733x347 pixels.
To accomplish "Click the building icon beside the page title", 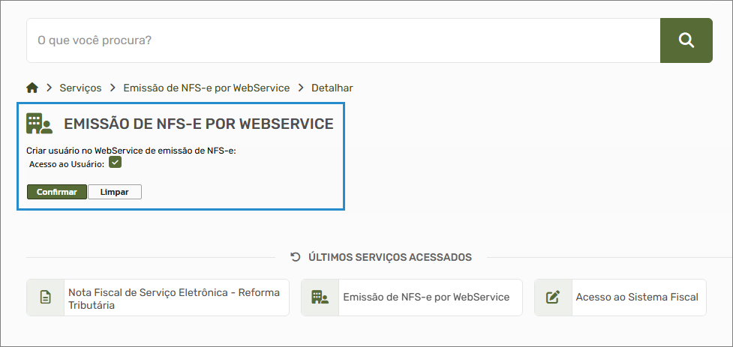I will coord(39,124).
